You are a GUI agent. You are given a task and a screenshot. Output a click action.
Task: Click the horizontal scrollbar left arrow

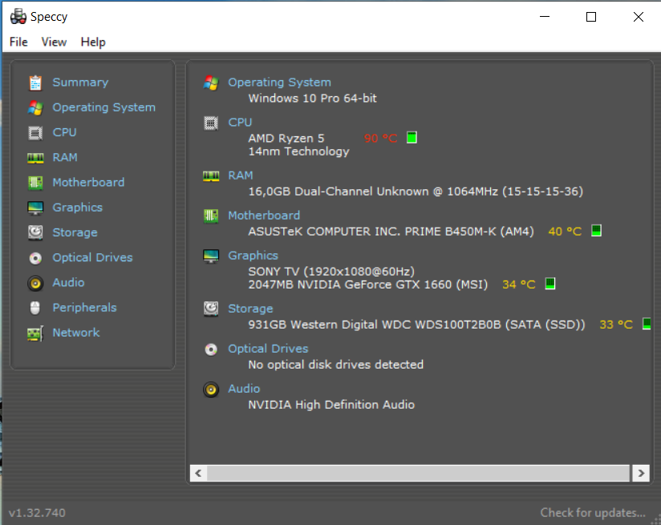(x=199, y=473)
